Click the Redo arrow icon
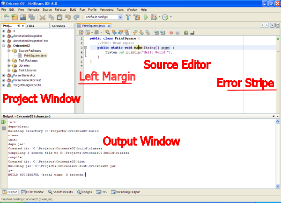The width and height of the screenshot is (281, 203). click(x=76, y=17)
